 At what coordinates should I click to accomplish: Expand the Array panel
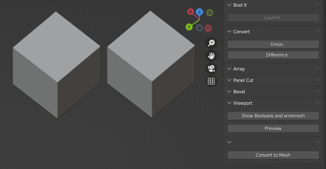229,68
